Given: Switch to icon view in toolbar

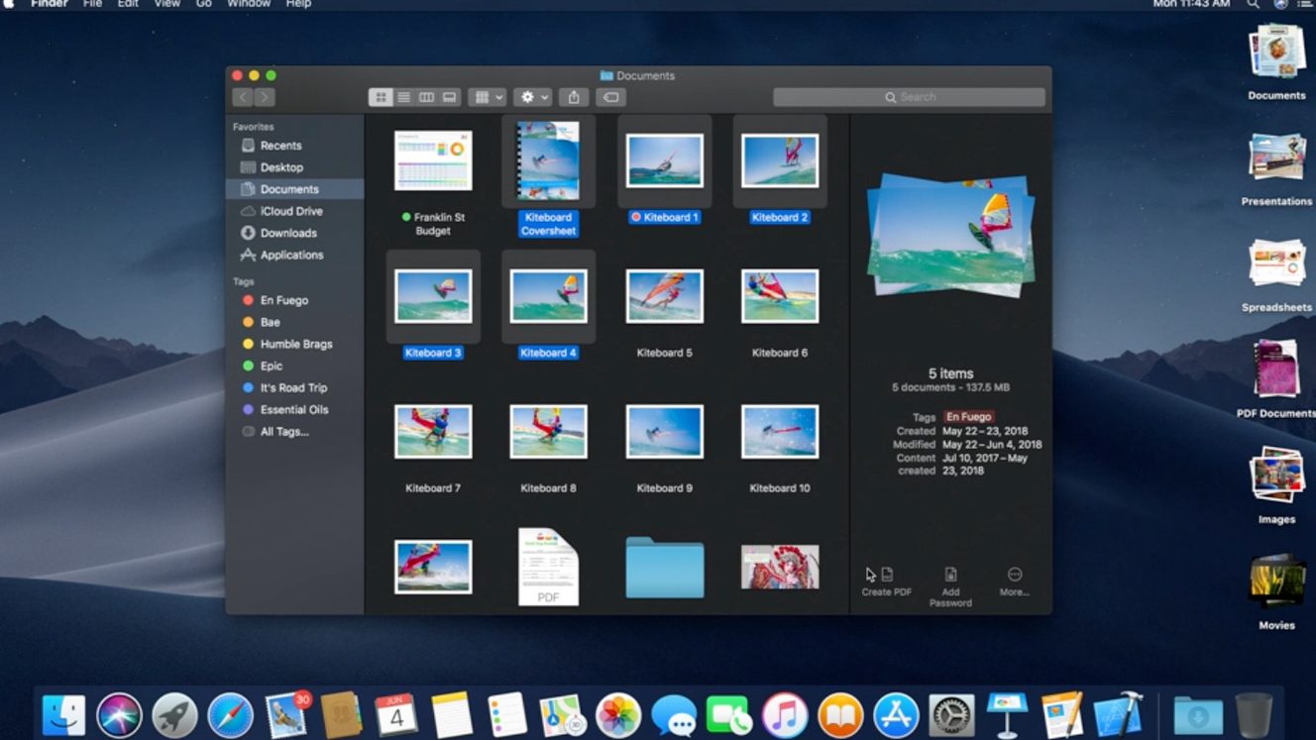Looking at the screenshot, I should tap(381, 97).
